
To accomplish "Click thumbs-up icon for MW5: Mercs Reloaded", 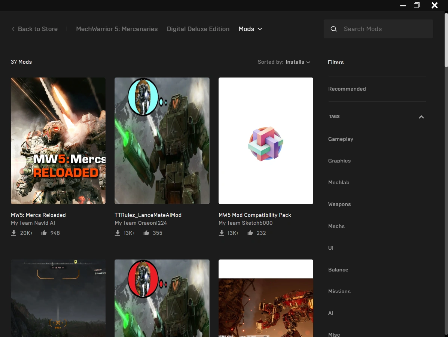I will click(44, 233).
